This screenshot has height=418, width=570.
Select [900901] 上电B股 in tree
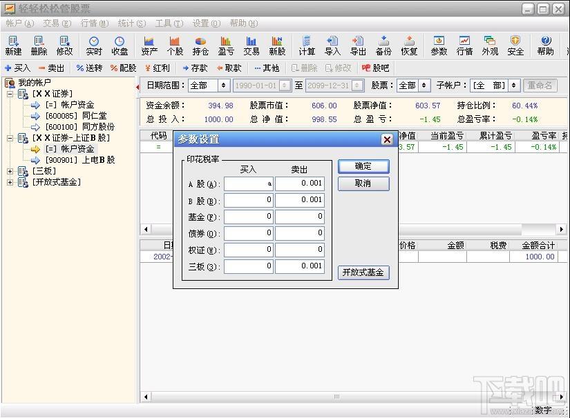point(80,159)
